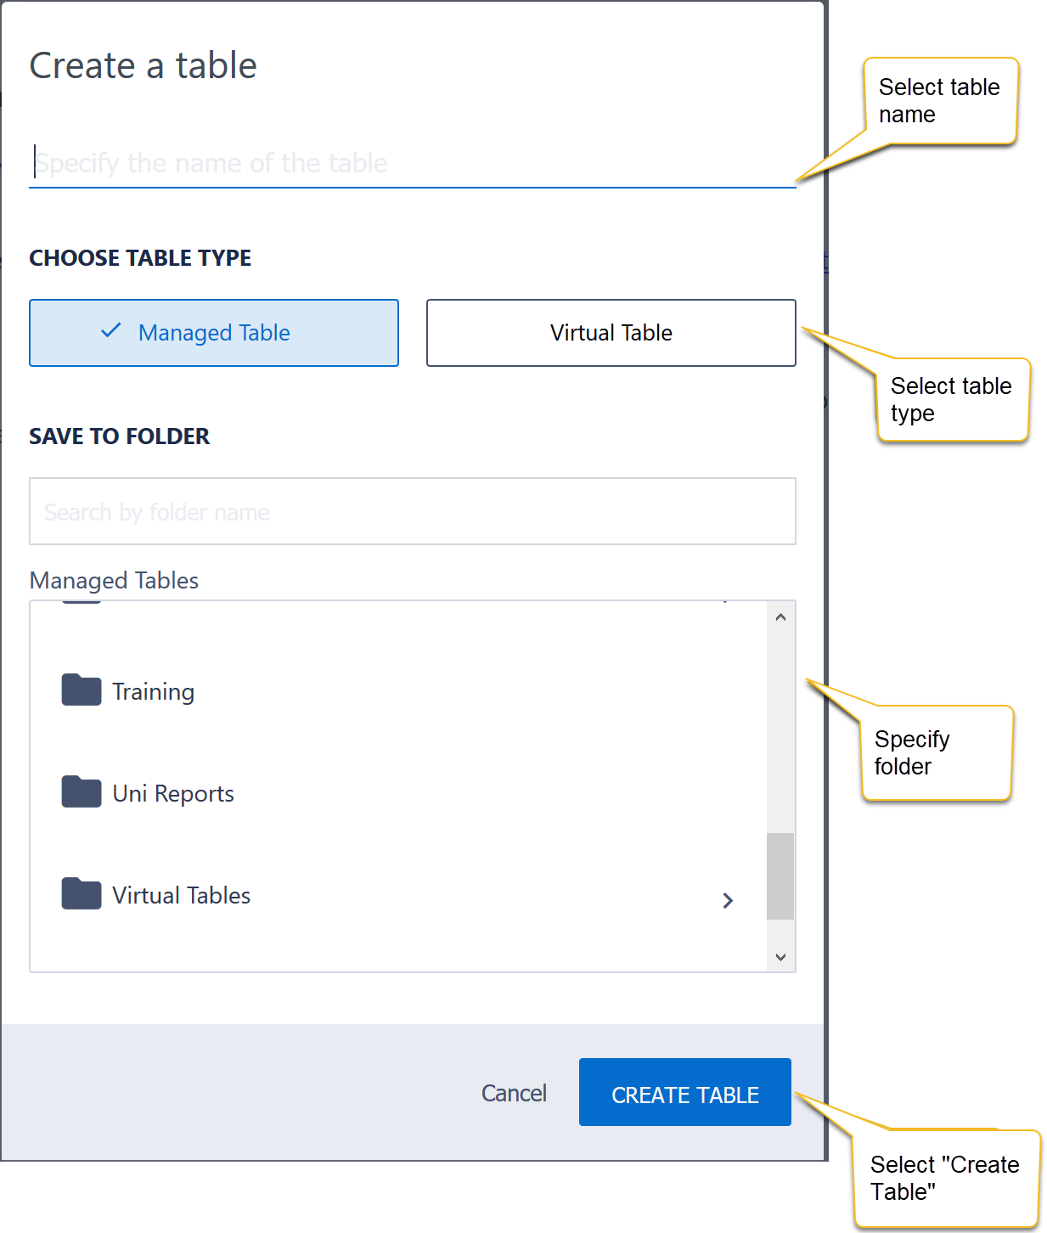Click the Training folder icon
The image size is (1047, 1233).
82,690
